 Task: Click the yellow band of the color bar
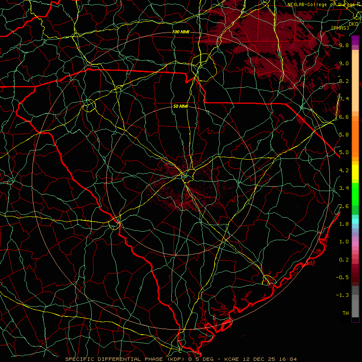tap(355, 172)
